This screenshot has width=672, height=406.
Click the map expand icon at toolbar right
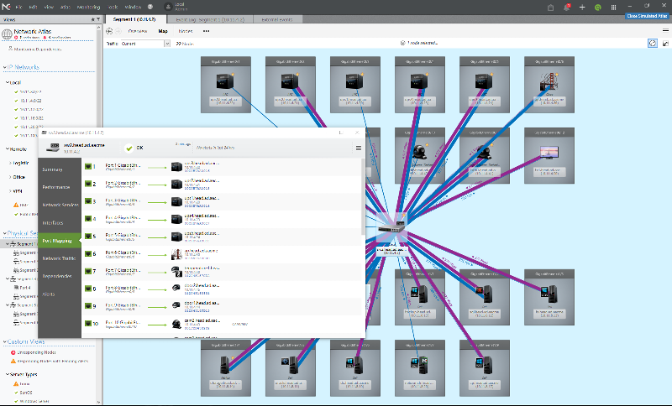point(665,44)
